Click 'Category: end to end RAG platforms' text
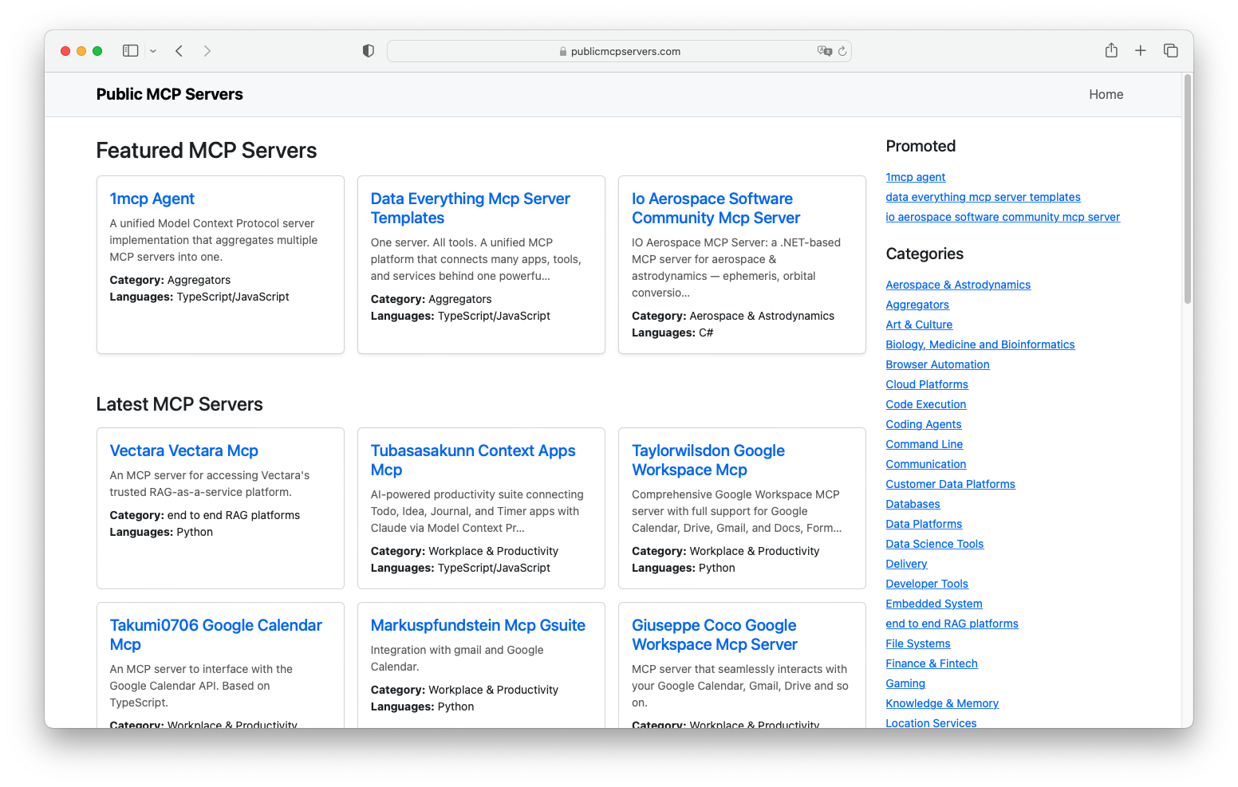The width and height of the screenshot is (1238, 787). click(205, 515)
